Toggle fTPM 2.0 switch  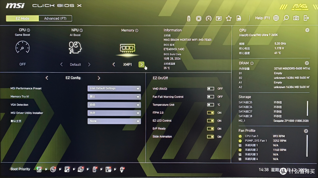coord(211,113)
